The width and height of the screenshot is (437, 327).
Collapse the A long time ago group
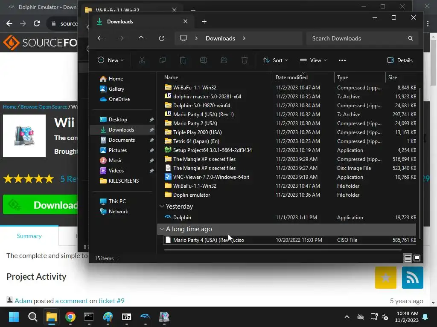pos(162,229)
